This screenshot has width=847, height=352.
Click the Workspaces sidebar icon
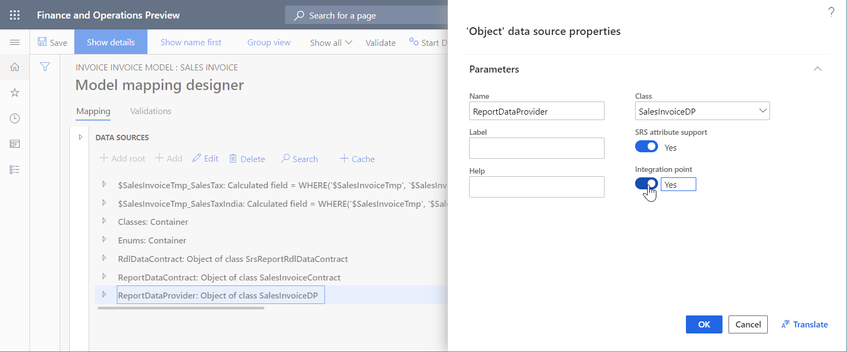coord(14,144)
